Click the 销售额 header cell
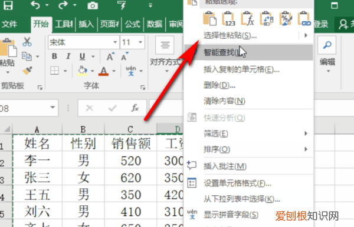Screen dimensions: 354x227 click(130, 143)
